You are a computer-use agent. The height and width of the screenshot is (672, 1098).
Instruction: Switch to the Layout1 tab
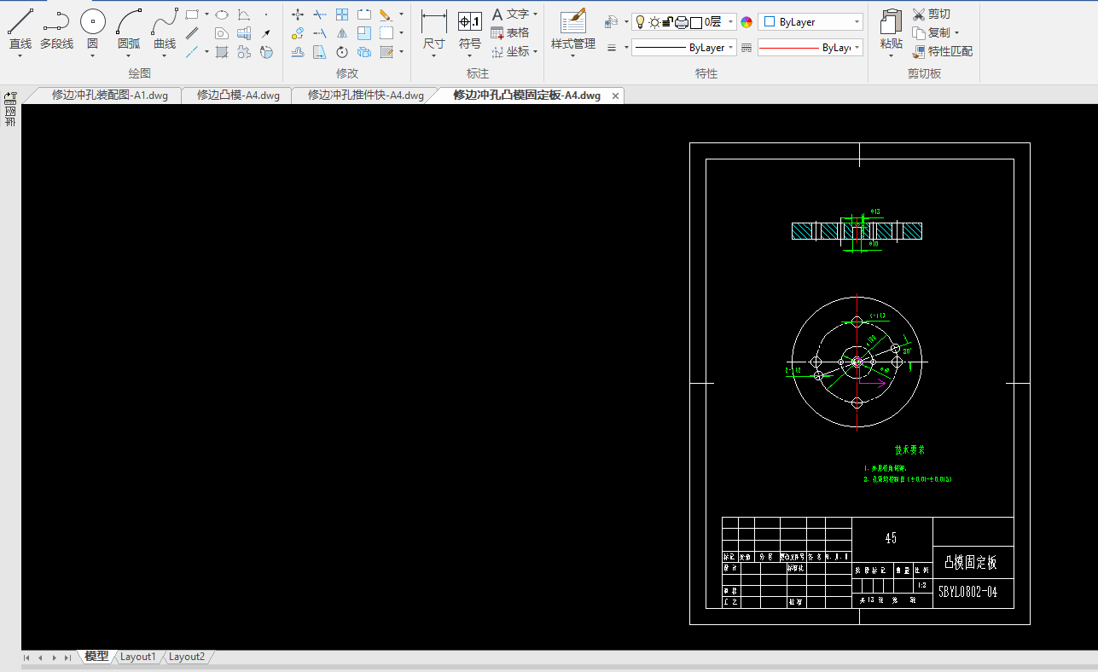pyautogui.click(x=137, y=657)
